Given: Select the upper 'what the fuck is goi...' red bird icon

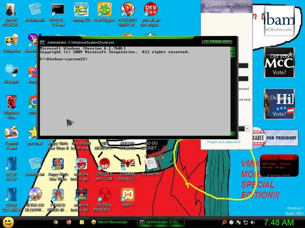Looking at the screenshot, I should pyautogui.click(x=81, y=169).
